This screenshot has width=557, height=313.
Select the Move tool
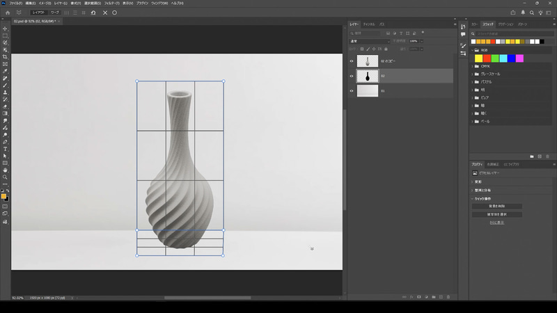click(5, 29)
